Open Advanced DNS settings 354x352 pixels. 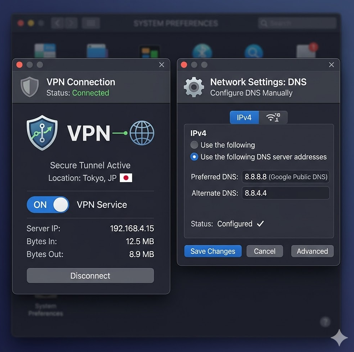pyautogui.click(x=312, y=251)
